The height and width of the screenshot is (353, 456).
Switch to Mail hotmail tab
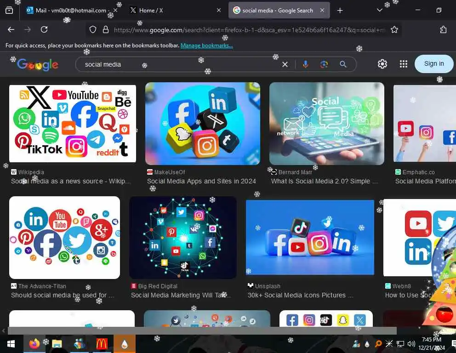68,11
